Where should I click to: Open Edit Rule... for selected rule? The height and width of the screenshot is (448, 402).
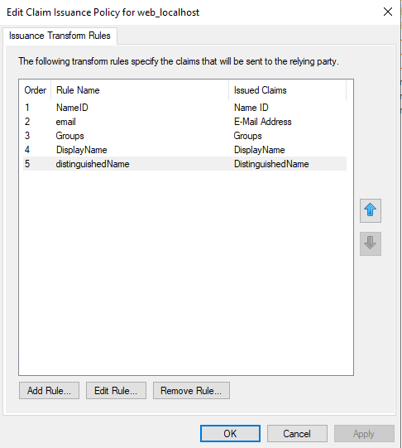(x=116, y=390)
